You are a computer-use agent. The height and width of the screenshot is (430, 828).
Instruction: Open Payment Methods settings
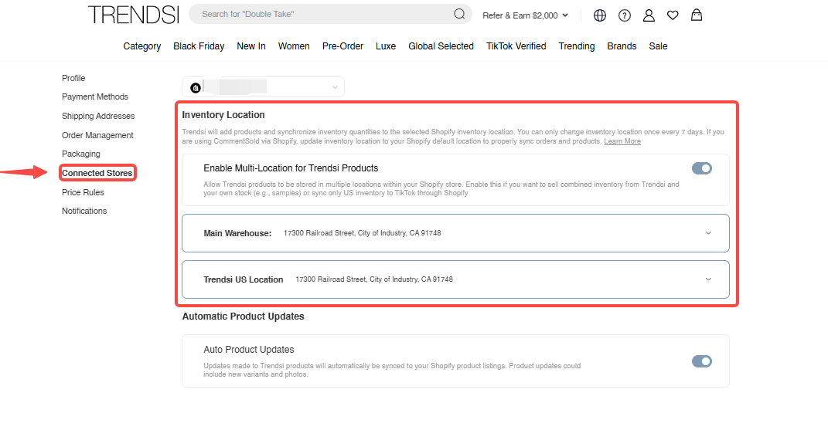pos(95,96)
